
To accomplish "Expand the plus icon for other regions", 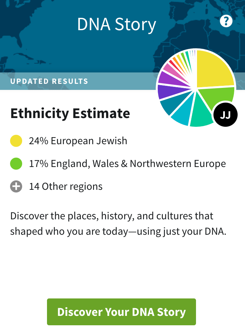I will click(x=16, y=186).
